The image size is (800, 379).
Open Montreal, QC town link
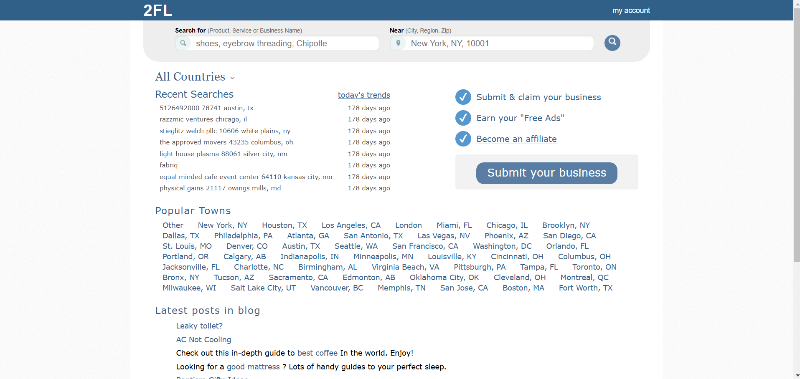[584, 278]
